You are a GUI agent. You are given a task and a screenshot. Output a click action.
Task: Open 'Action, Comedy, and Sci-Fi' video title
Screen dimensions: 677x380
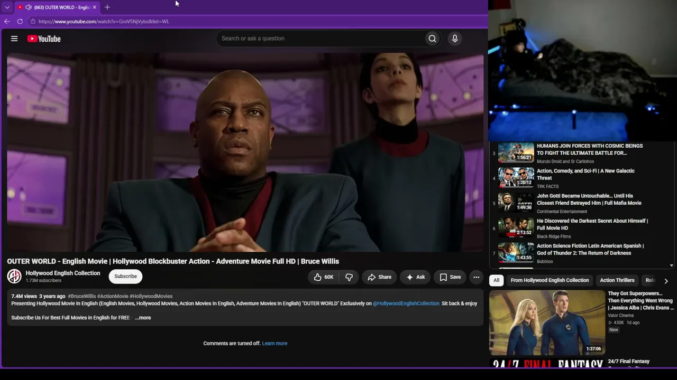[x=585, y=175]
